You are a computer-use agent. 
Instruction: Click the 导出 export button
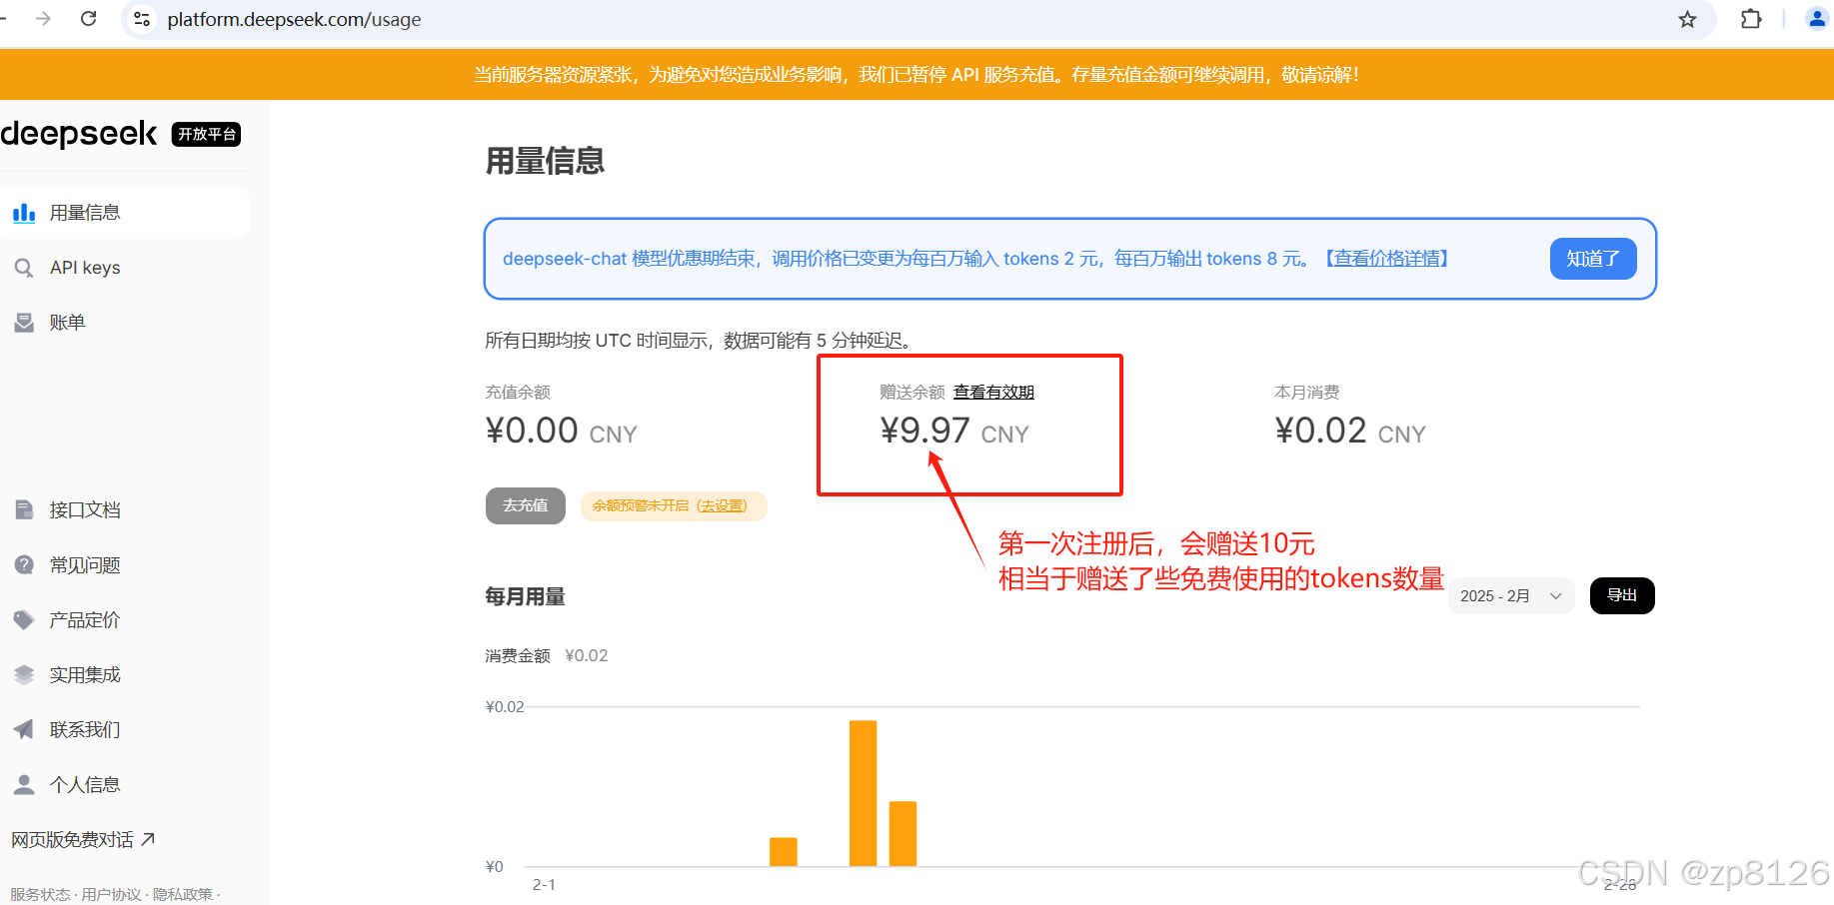coord(1622,595)
